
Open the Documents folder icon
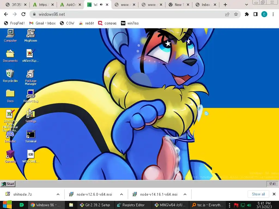[x=10, y=56]
